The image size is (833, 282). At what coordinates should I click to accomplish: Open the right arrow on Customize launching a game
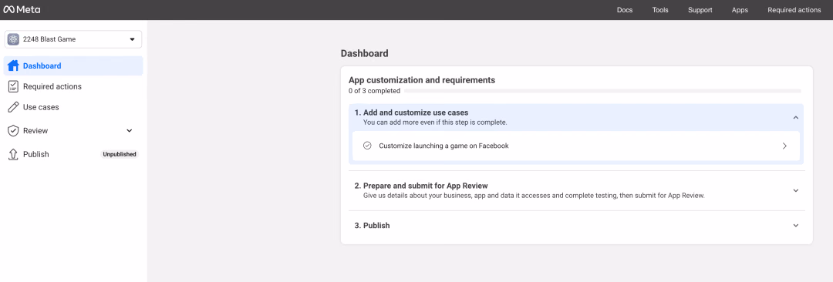coord(784,146)
